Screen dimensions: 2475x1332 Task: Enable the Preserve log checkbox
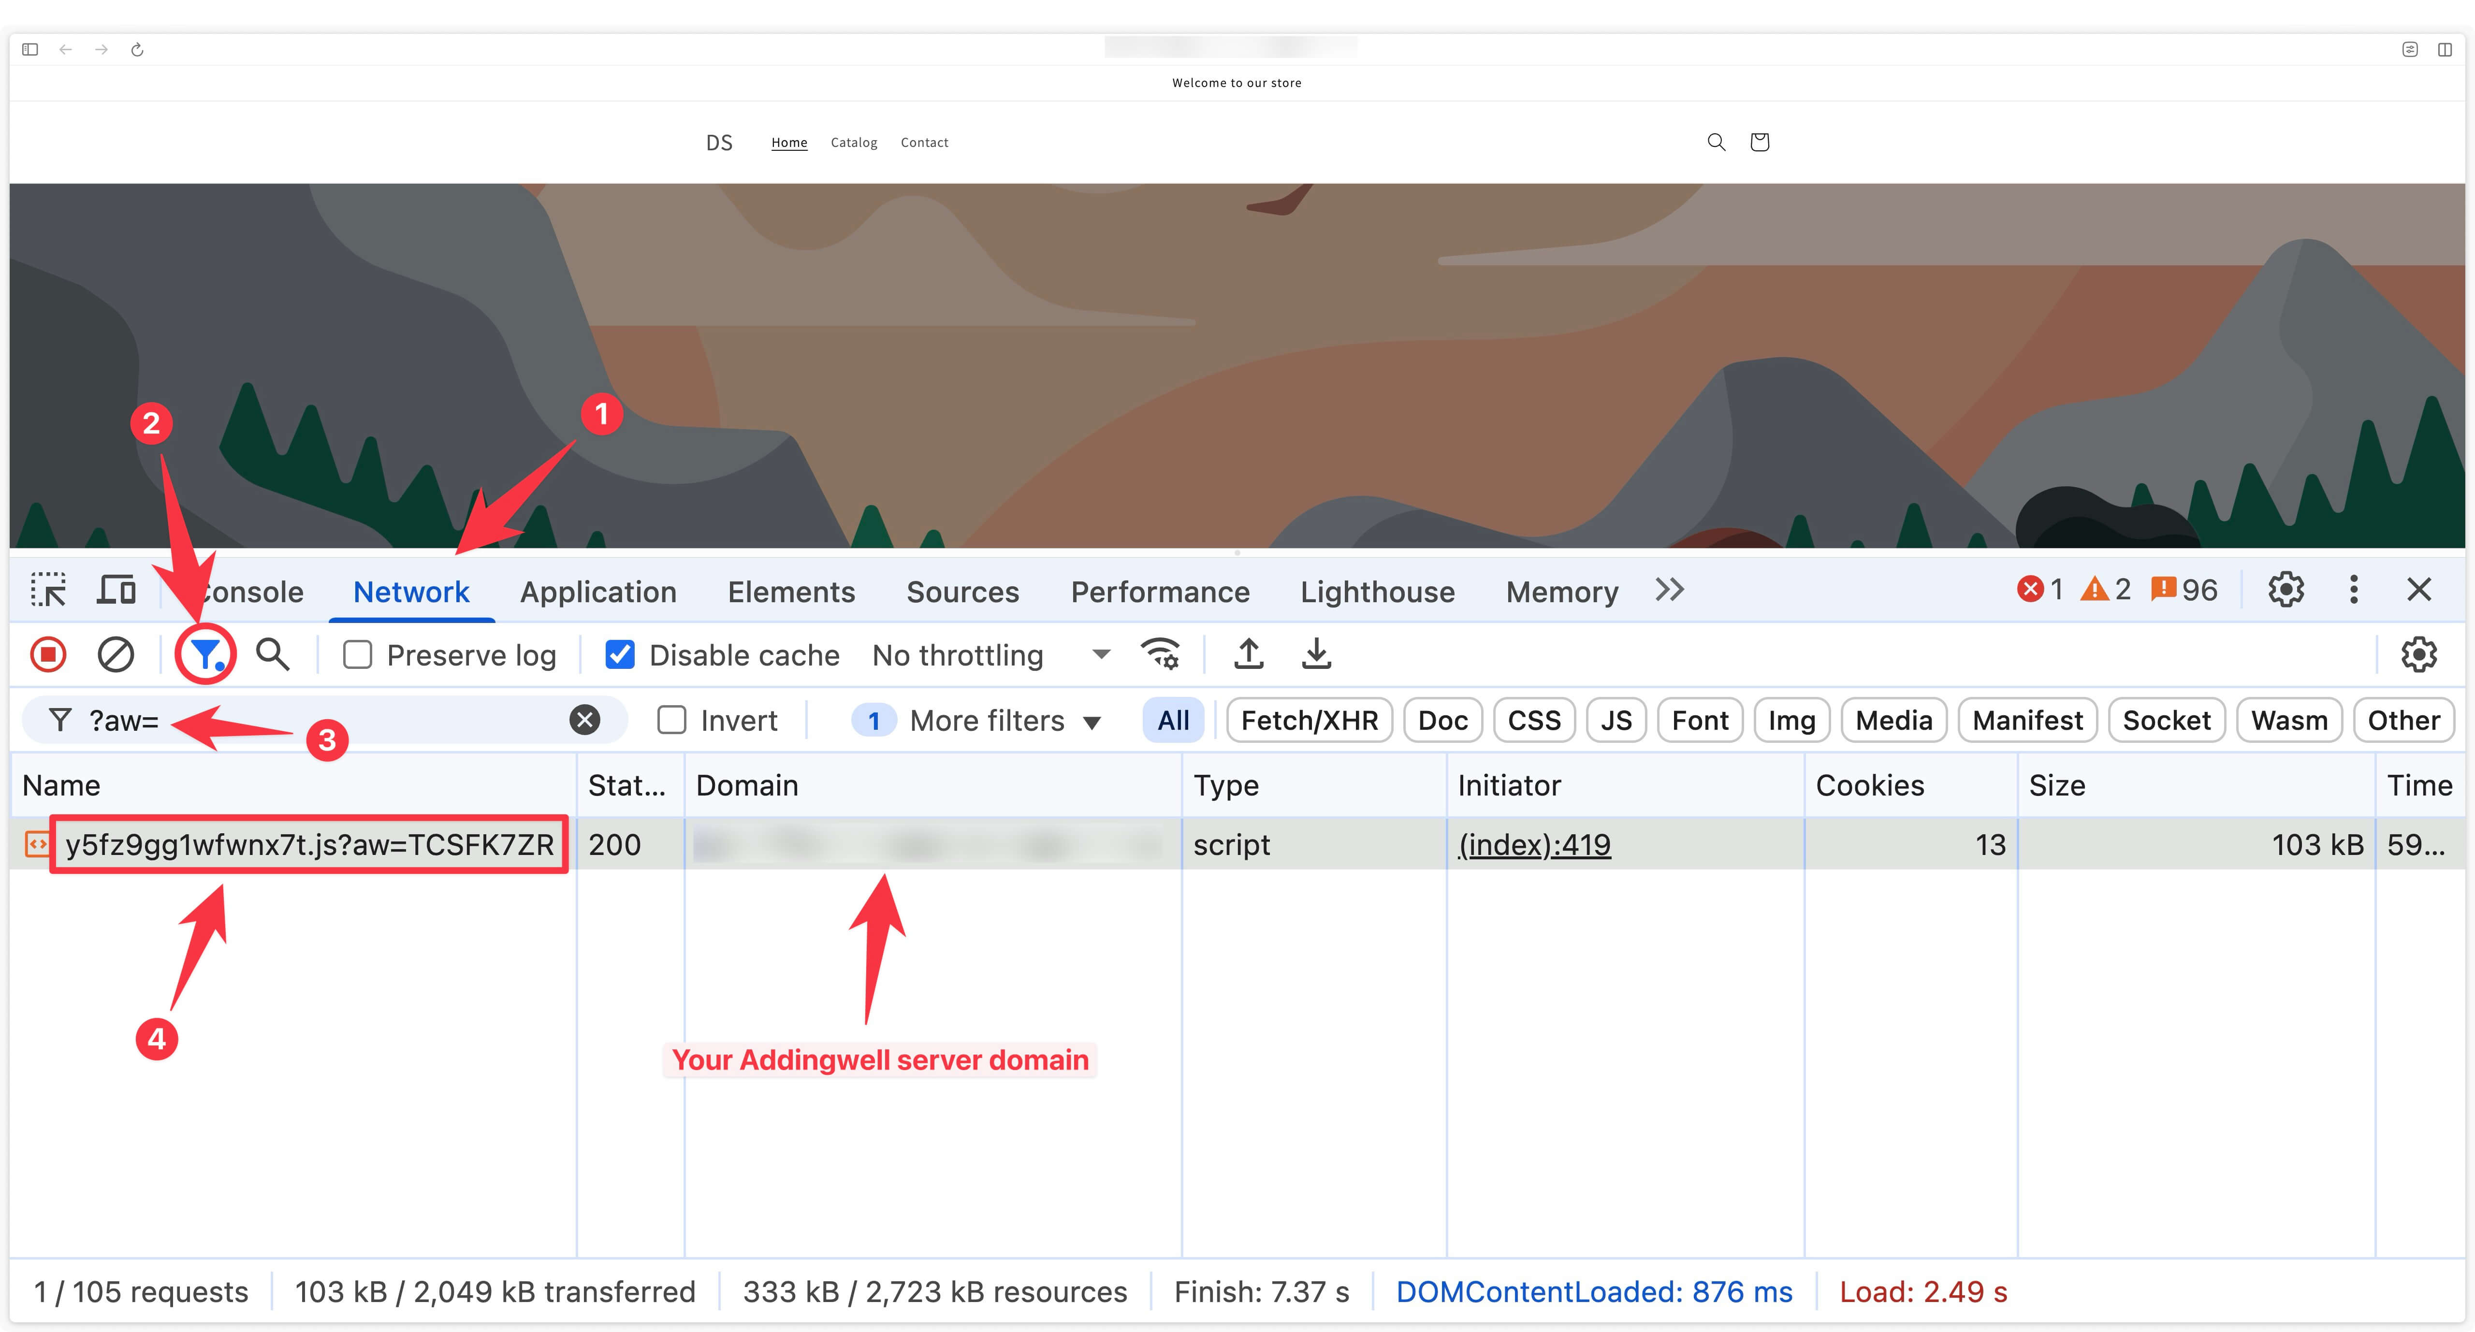(357, 655)
